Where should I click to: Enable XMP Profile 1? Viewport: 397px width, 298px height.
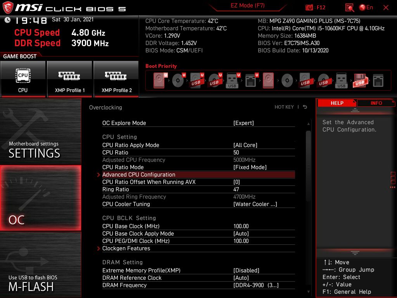(69, 79)
